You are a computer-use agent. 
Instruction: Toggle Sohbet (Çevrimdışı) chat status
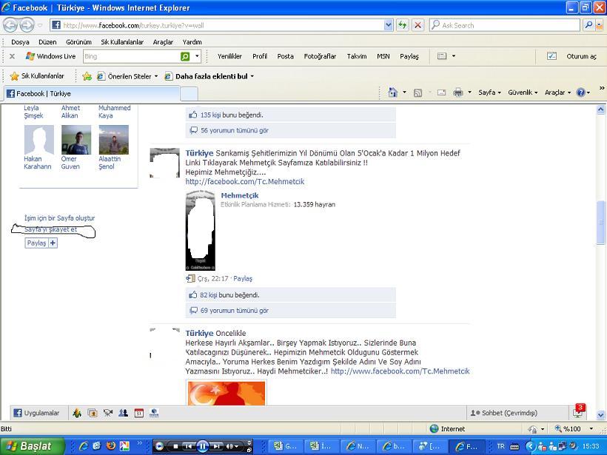[x=503, y=413]
